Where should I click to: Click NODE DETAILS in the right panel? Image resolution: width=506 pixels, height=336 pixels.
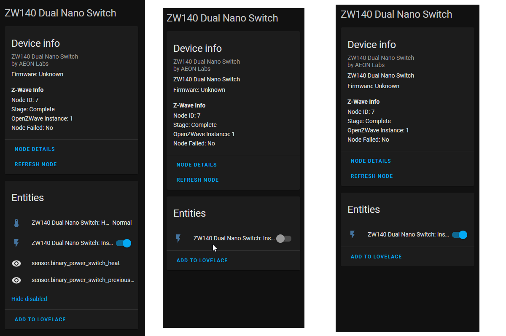pos(371,161)
